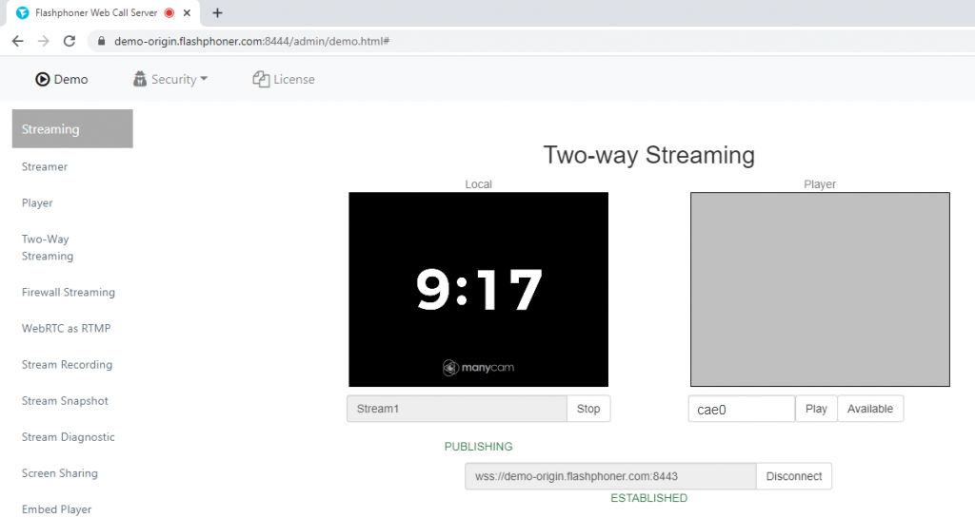Open the Streamer example
The height and width of the screenshot is (518, 975).
(x=44, y=167)
